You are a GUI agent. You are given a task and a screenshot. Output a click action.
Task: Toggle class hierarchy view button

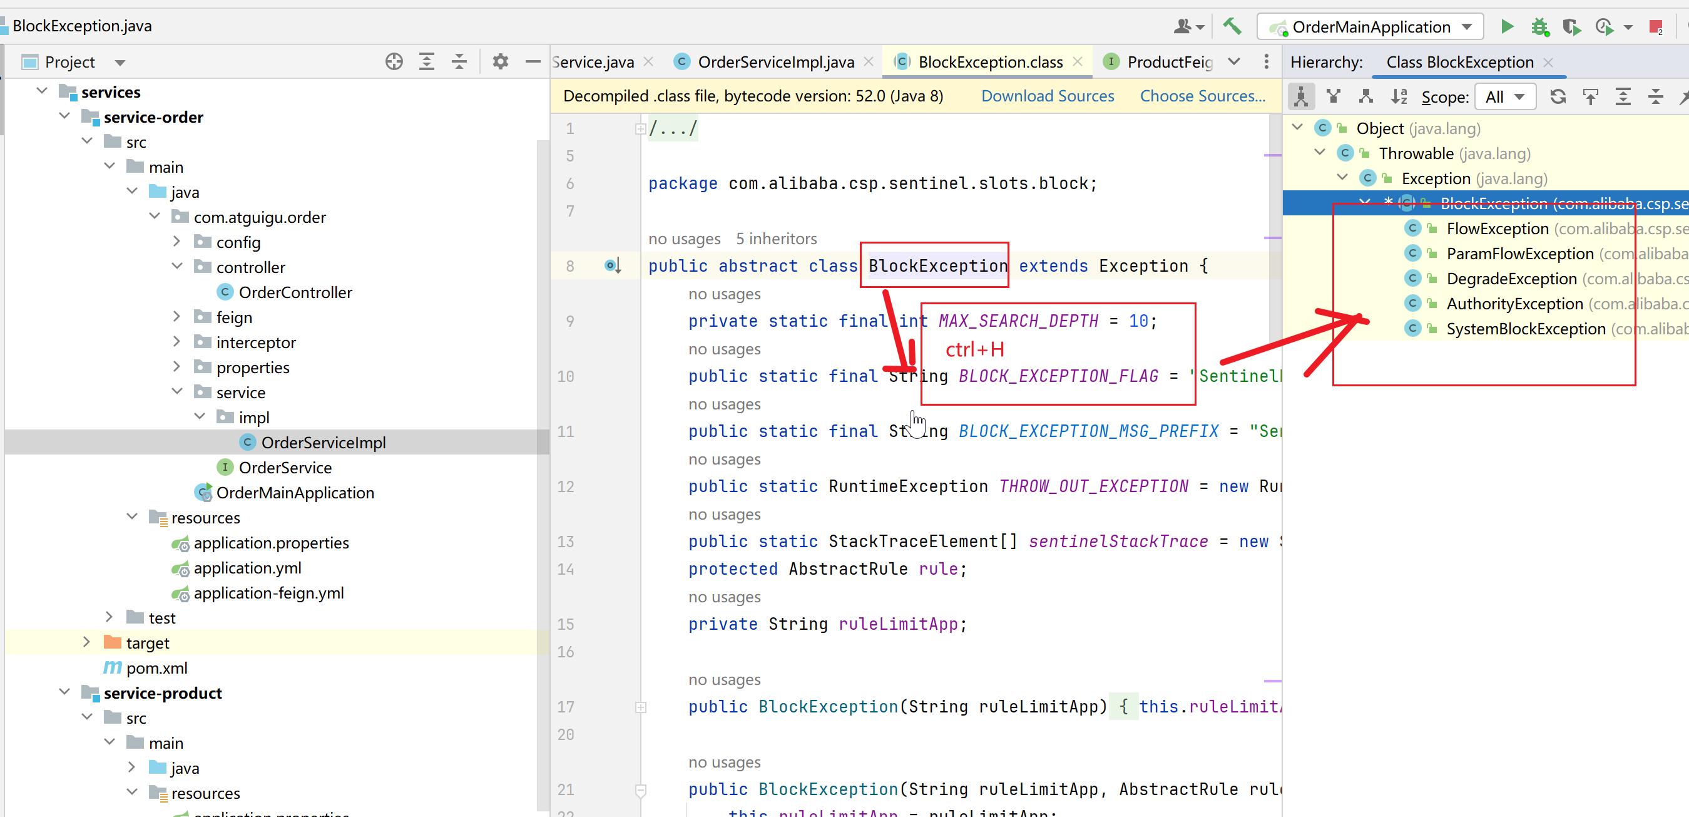click(x=1302, y=97)
